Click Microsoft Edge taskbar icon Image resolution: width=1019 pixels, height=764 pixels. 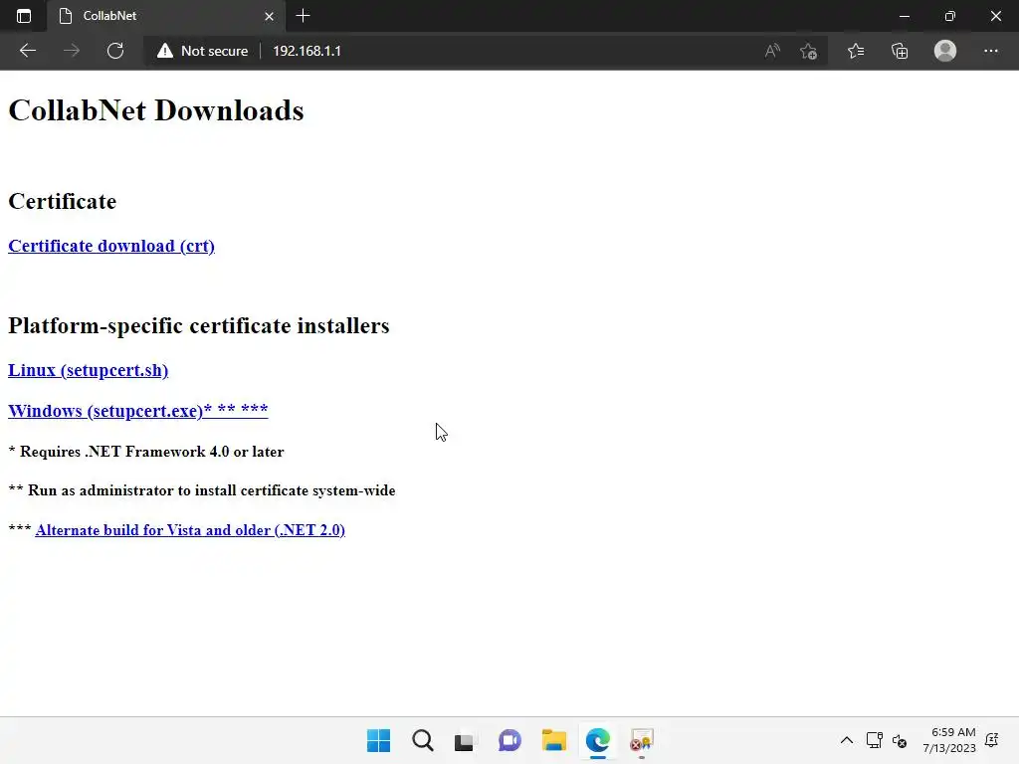tap(597, 740)
